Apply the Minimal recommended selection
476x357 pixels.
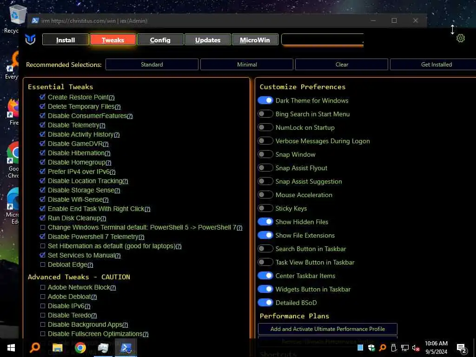[247, 64]
